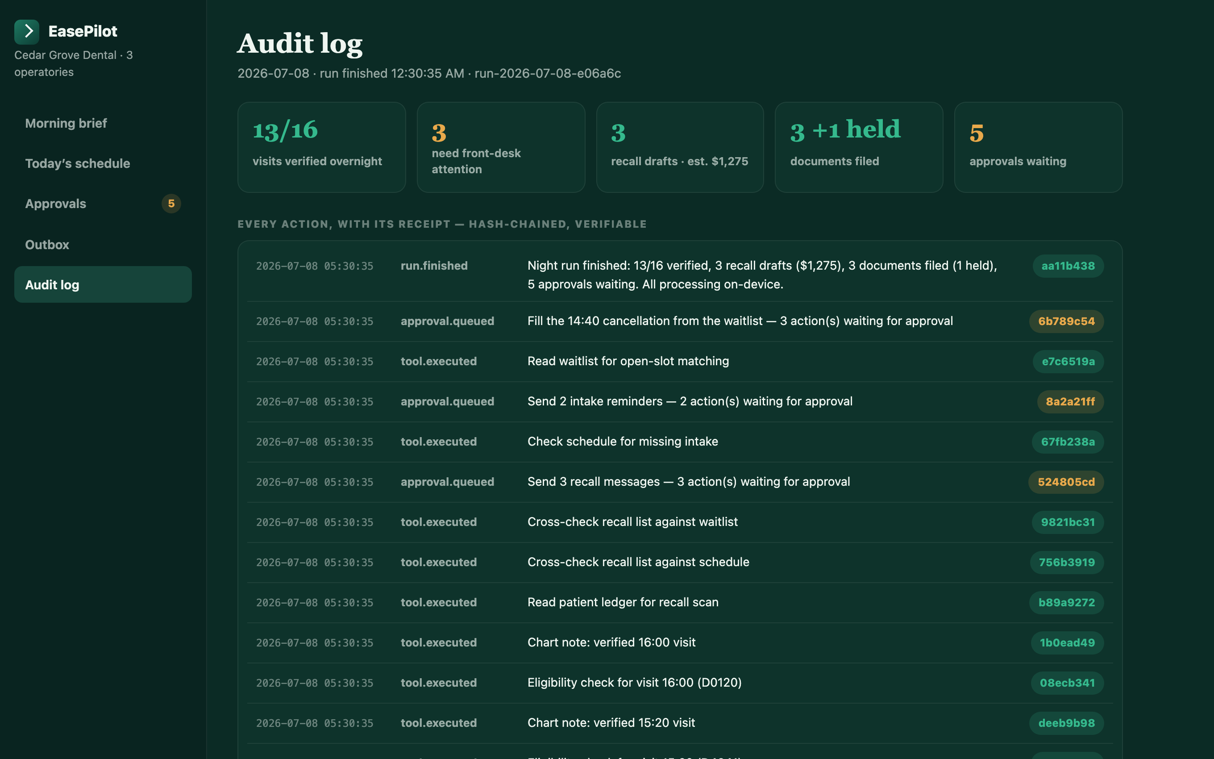Click approval.queued label in the 6b789c54 row
The image size is (1214, 759).
(447, 321)
